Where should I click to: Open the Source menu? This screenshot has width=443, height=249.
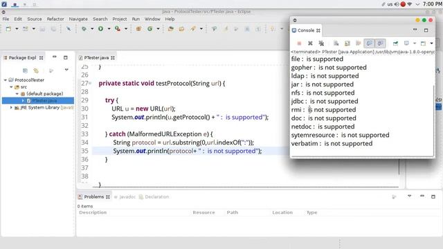click(35, 19)
